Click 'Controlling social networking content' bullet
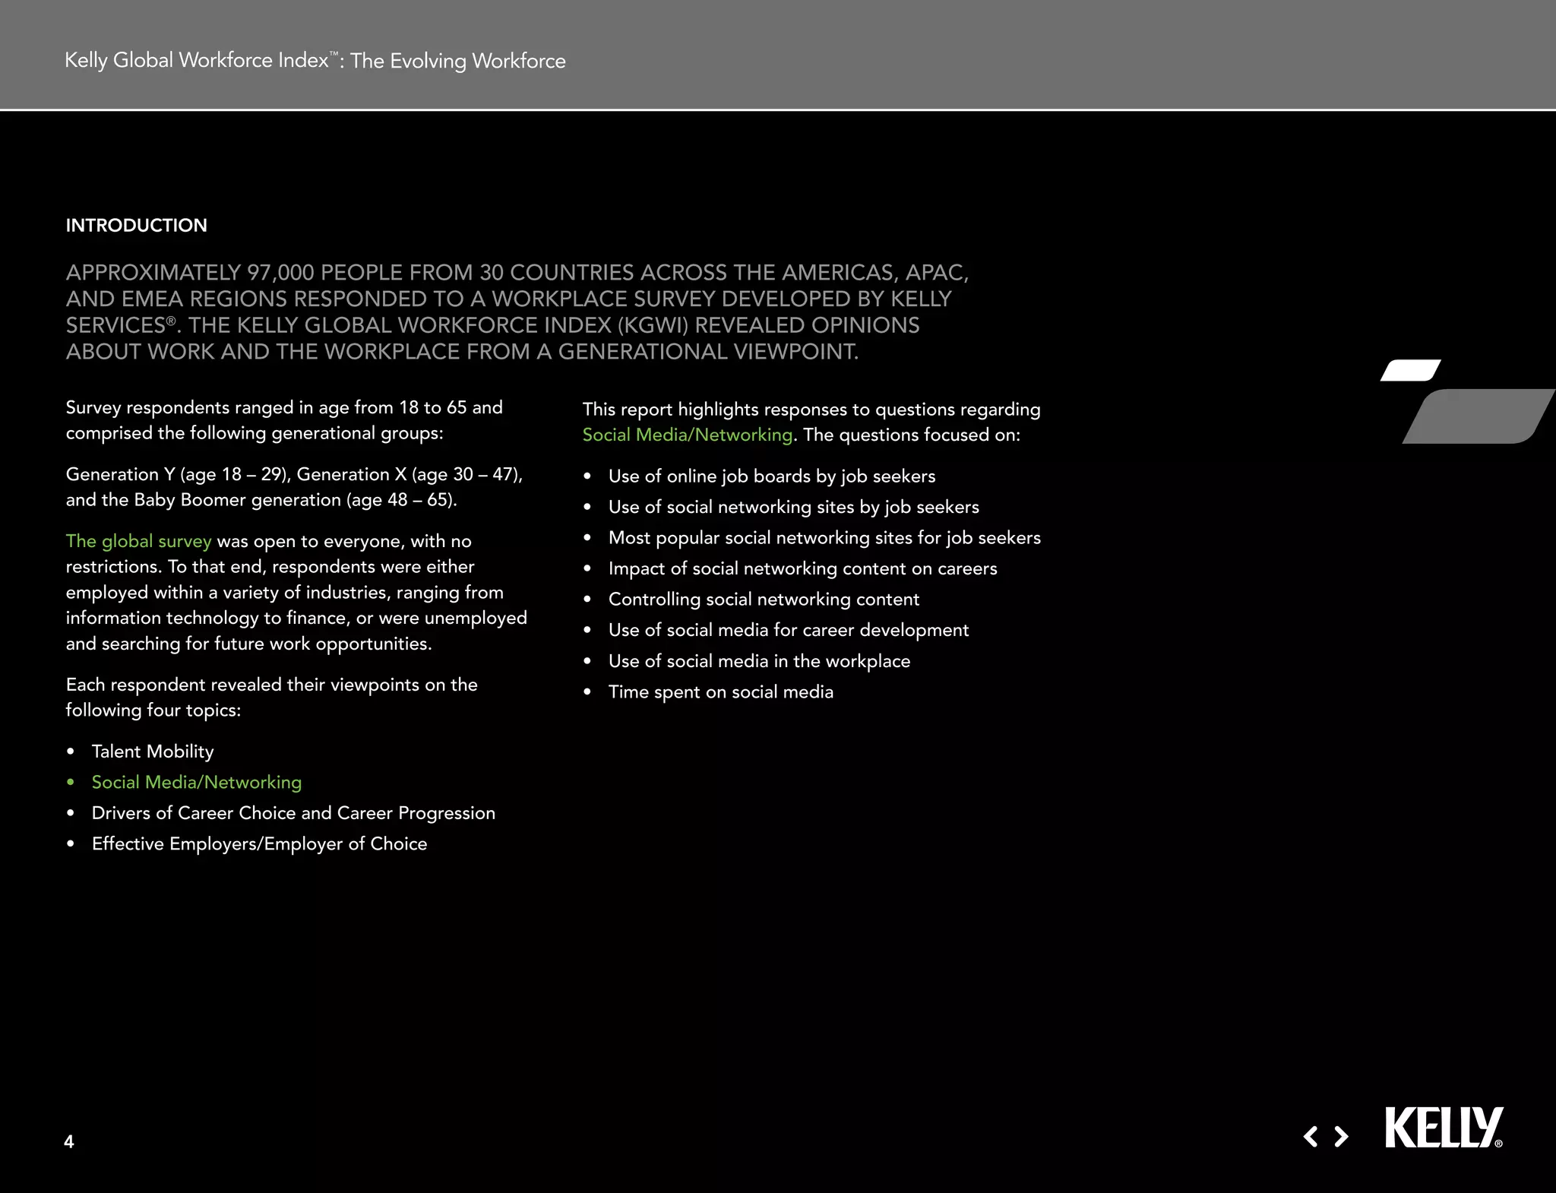1556x1193 pixels. point(764,600)
